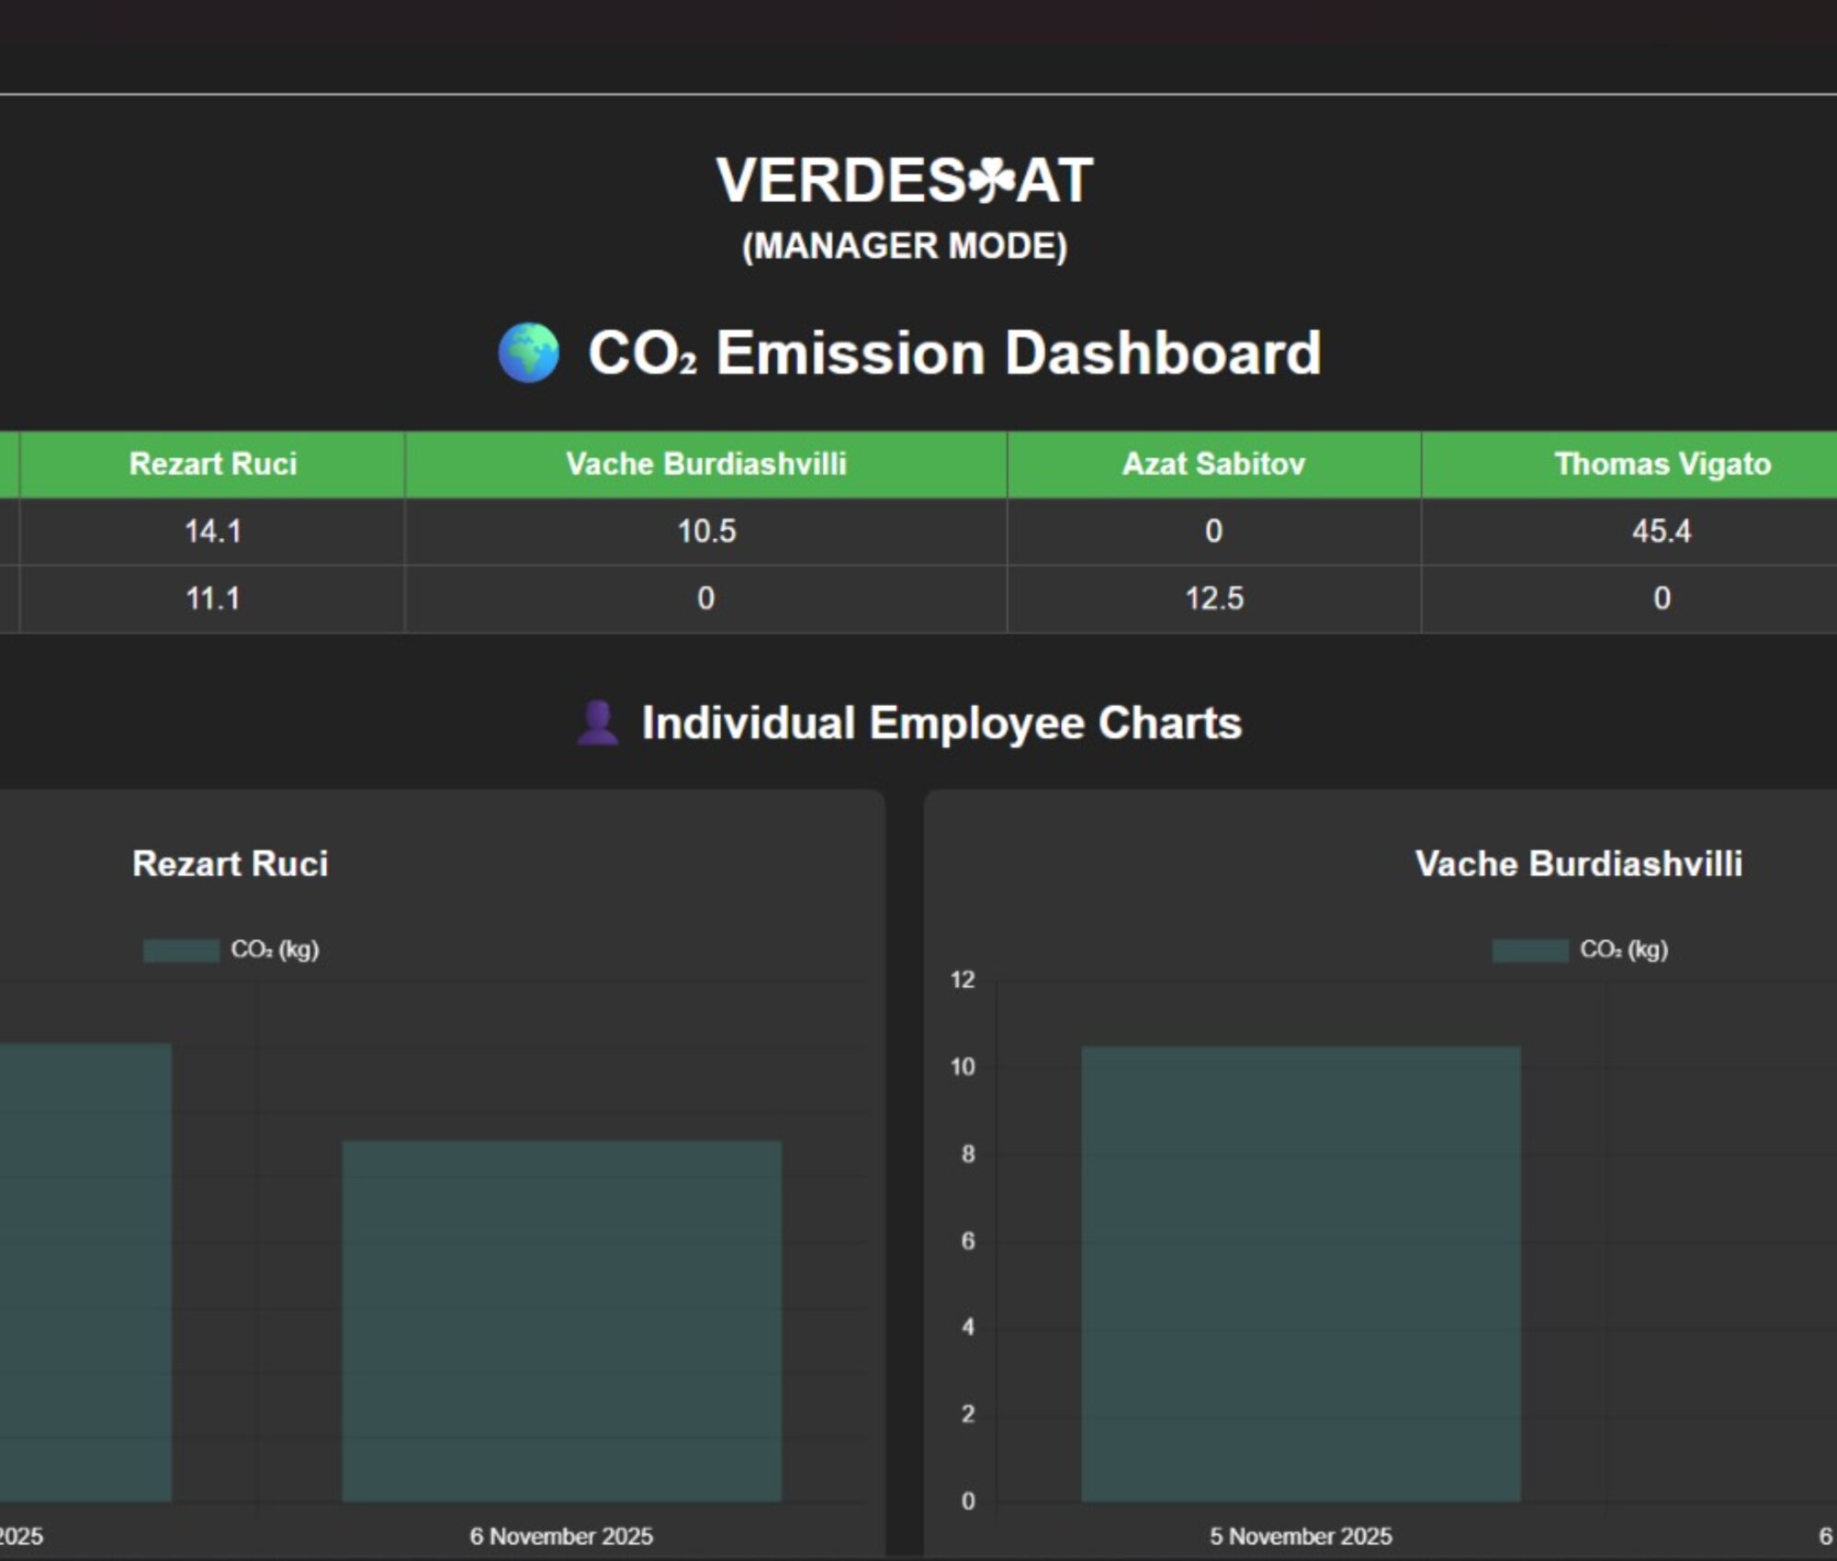Click the Rezart Ruci chart title

[x=230, y=864]
